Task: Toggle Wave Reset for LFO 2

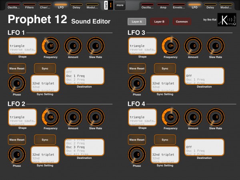Action: [17, 140]
